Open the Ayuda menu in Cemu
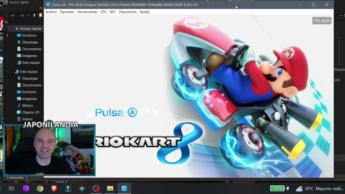Image resolution: width=345 pixels, height=194 pixels. coord(144,12)
